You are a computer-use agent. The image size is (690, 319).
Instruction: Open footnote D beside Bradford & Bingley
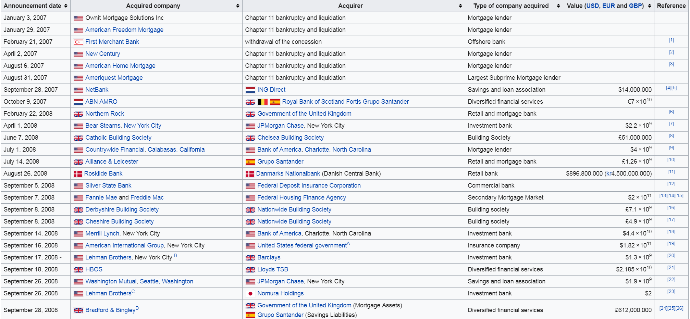click(137, 308)
